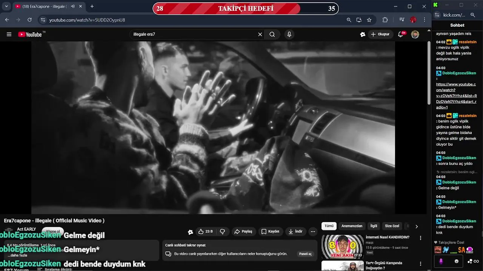
Task: Open İnterneti Nasıl KANDIRDIM? video title
Action: click(388, 238)
